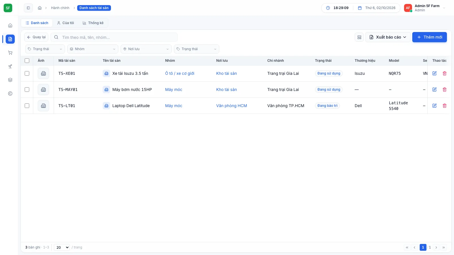Screen dimensions: 454x255
Task: Delete asset TS-LT01
Action: coord(445,106)
